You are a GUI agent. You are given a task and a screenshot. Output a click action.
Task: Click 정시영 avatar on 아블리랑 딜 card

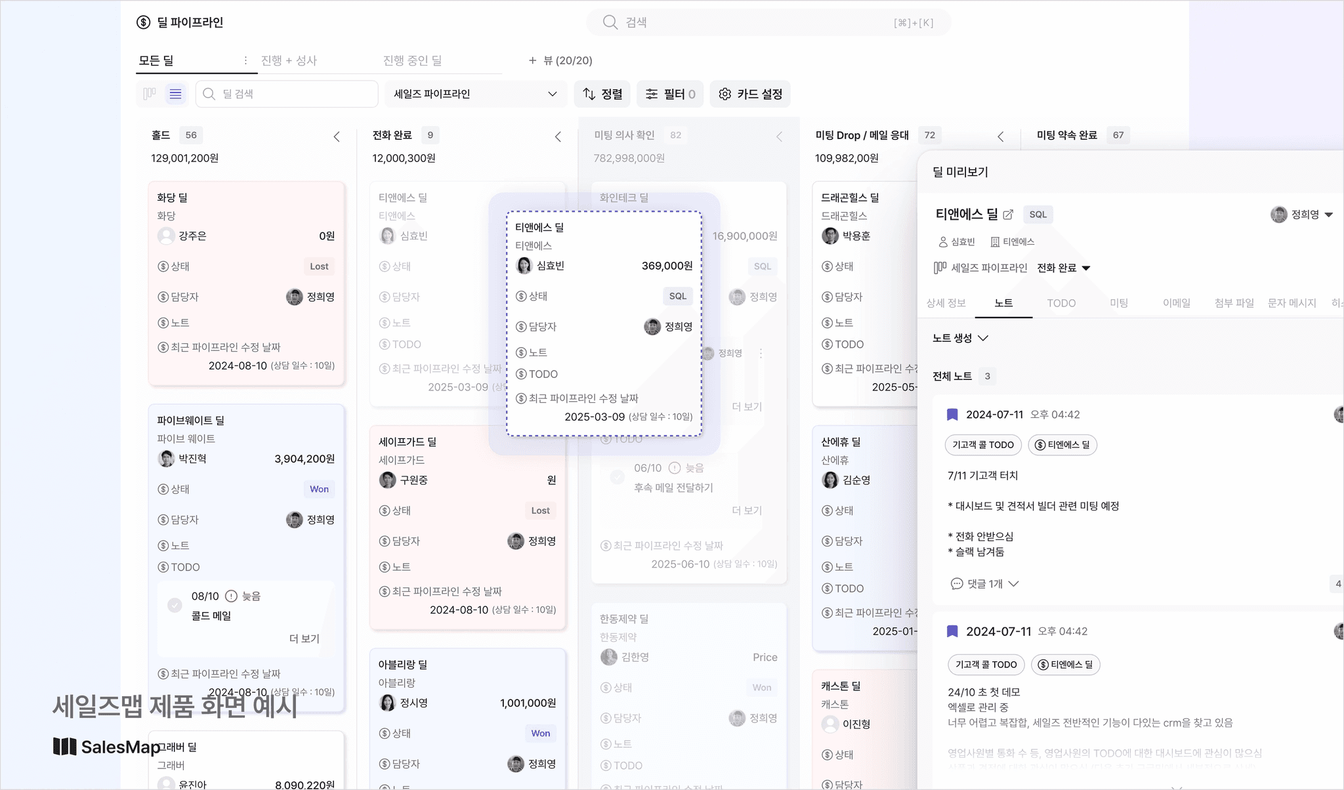387,702
